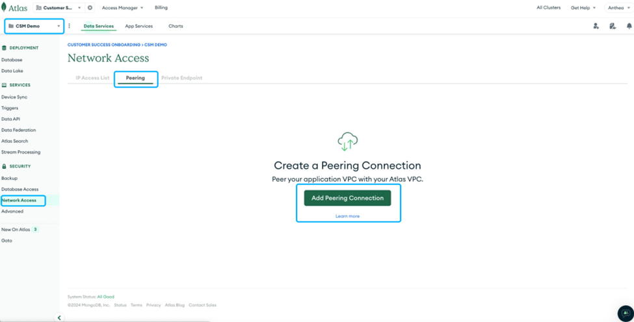Open the CSM Demo project dropdown

tap(34, 26)
